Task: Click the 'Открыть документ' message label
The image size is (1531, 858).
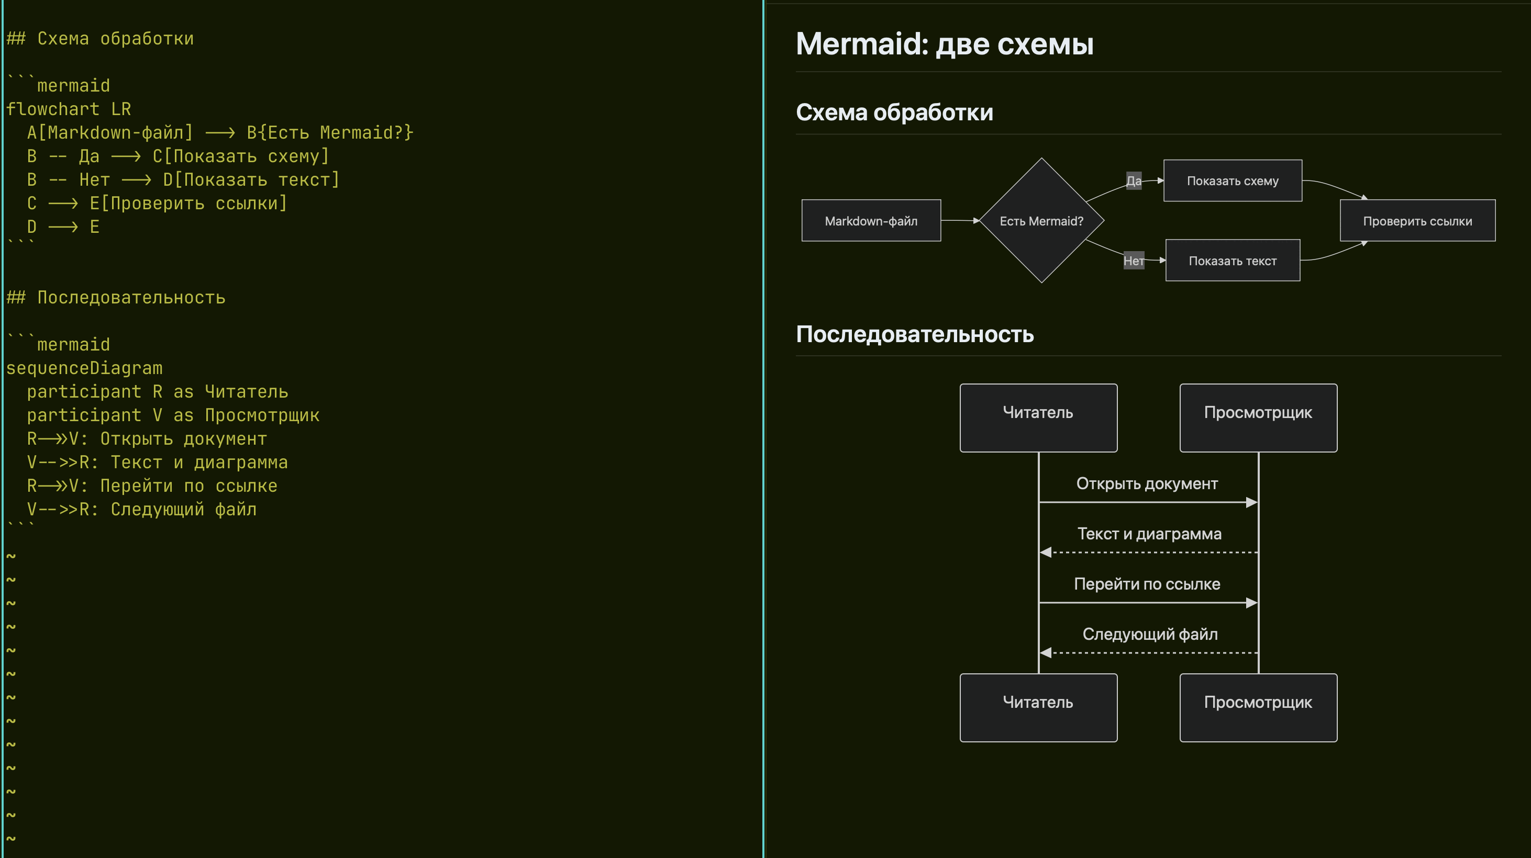Action: (x=1147, y=484)
